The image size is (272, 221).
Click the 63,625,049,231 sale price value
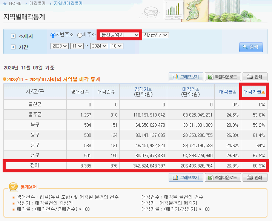(x=198, y=115)
